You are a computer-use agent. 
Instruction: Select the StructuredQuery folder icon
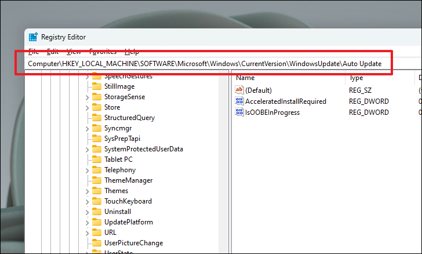point(97,118)
